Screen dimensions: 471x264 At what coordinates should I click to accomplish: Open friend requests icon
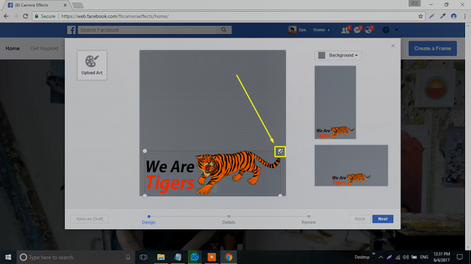coord(346,30)
